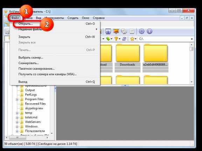The image size is (202, 151).
Task: Open the Создать menu
Action: click(73, 18)
